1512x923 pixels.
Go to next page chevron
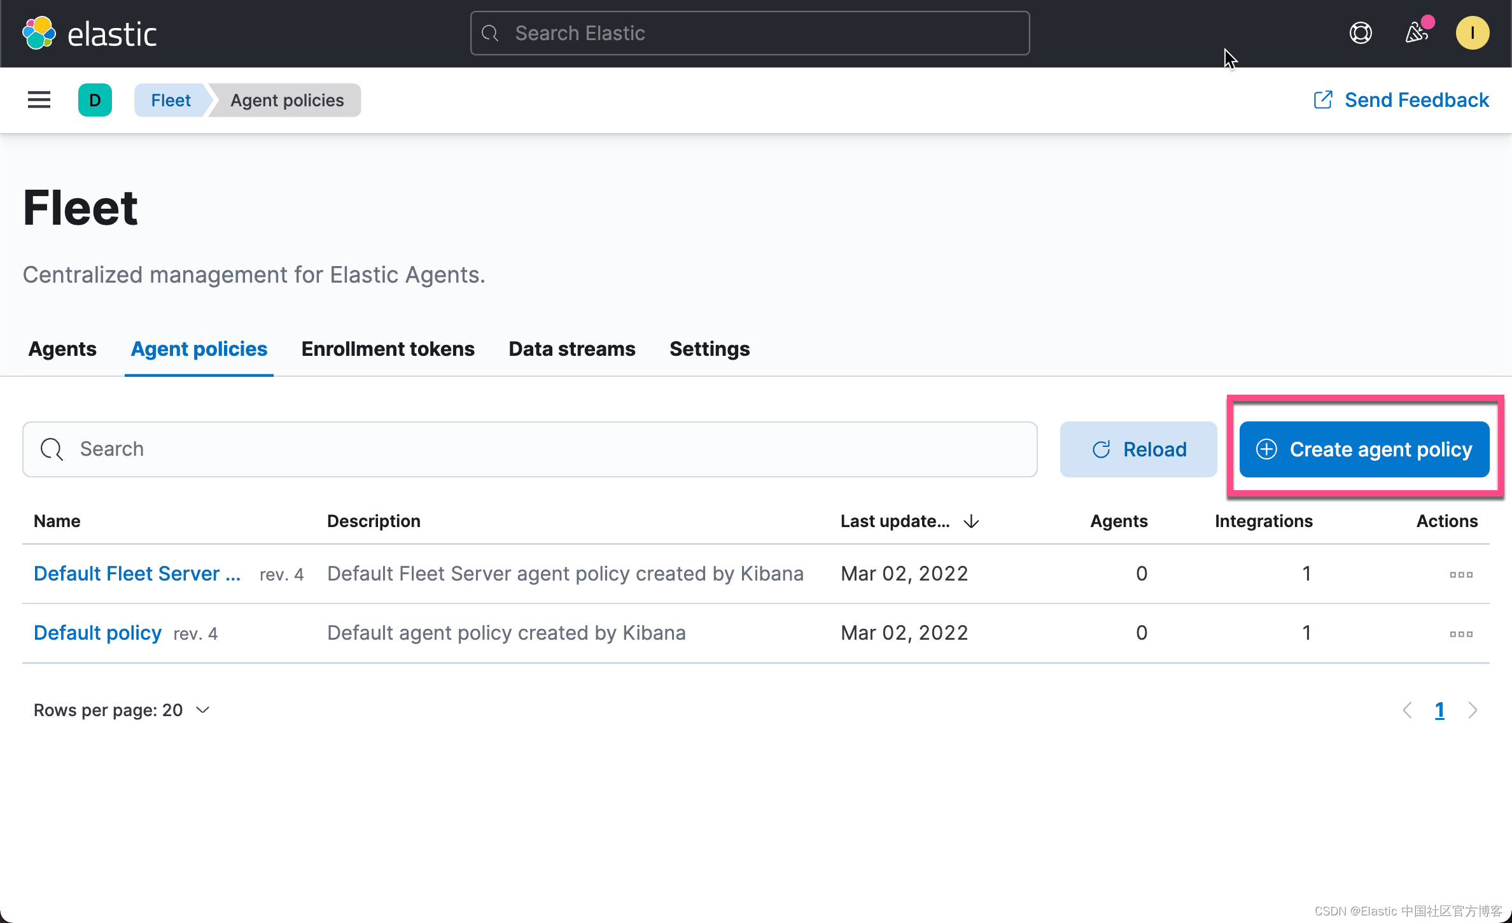tap(1473, 710)
